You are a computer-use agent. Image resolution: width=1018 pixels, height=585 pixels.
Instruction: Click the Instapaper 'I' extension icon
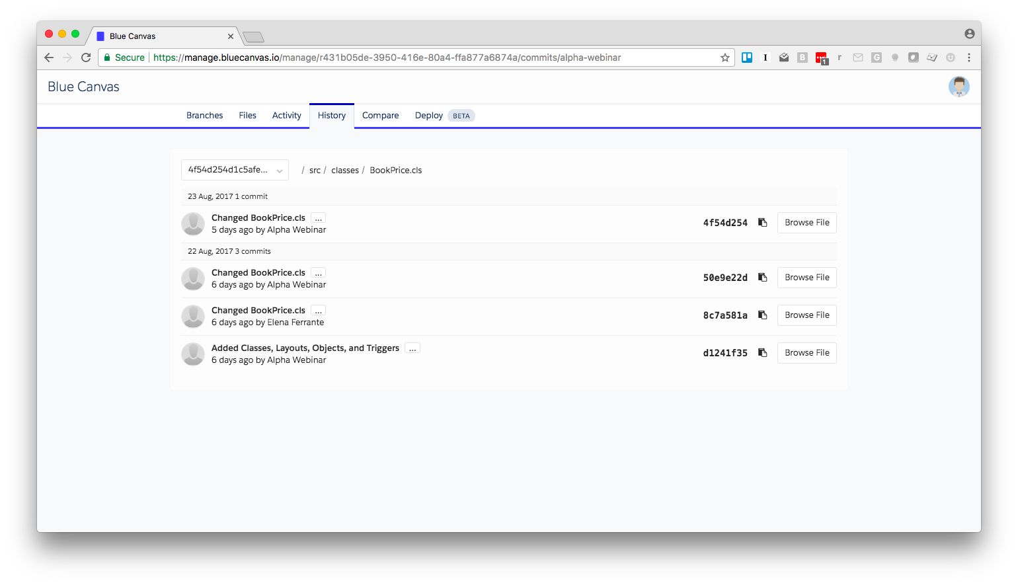pos(765,58)
